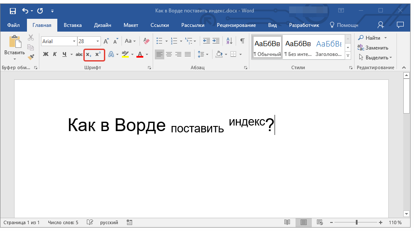414x231 pixels.
Task: Switch to the Вставка ribbon tab
Action: (x=73, y=25)
